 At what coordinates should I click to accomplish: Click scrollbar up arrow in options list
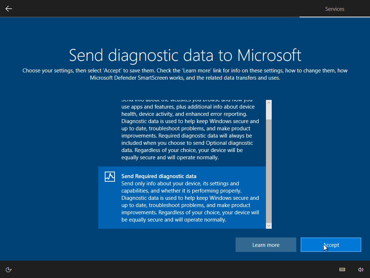pyautogui.click(x=268, y=103)
